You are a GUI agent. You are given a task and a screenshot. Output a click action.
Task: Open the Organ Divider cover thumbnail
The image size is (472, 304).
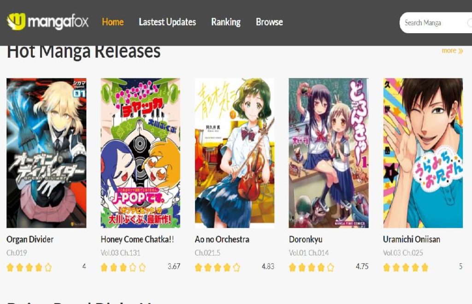click(x=47, y=153)
